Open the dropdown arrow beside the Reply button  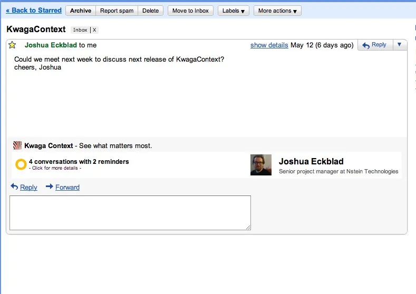[399, 45]
